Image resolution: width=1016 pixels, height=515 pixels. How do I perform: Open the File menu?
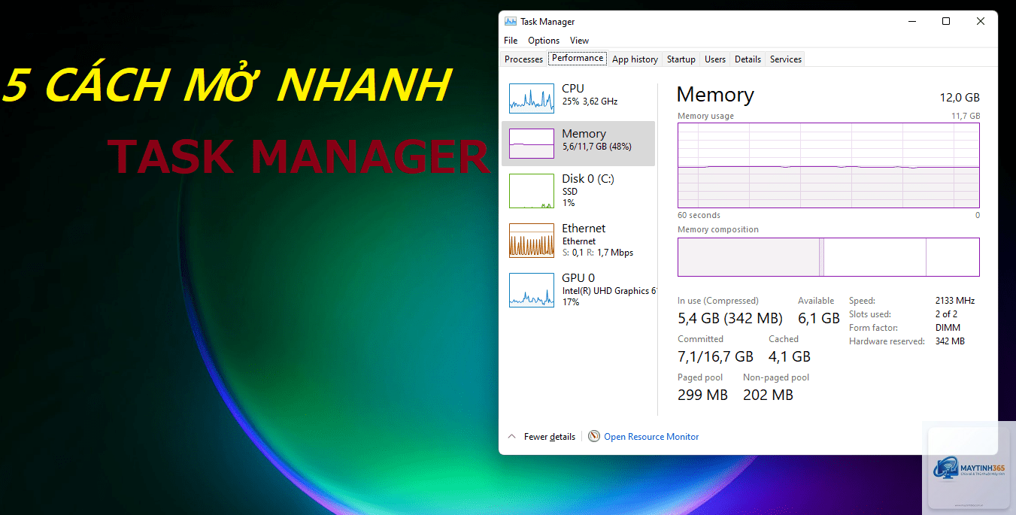pyautogui.click(x=511, y=41)
